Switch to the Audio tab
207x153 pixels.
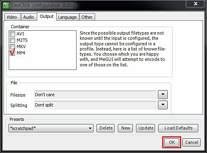29,17
